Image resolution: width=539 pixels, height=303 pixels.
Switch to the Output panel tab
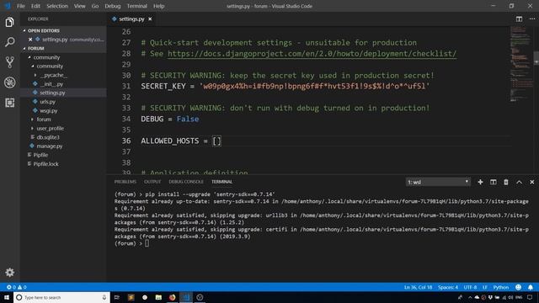pyautogui.click(x=152, y=182)
